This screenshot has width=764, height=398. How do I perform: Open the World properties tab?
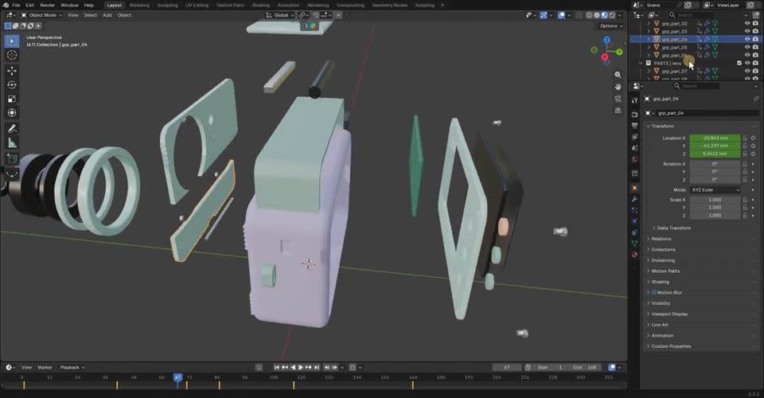(x=634, y=159)
